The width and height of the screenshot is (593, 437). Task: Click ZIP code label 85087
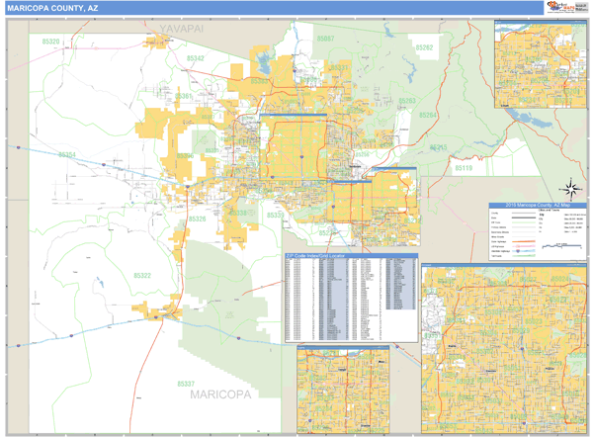325,39
